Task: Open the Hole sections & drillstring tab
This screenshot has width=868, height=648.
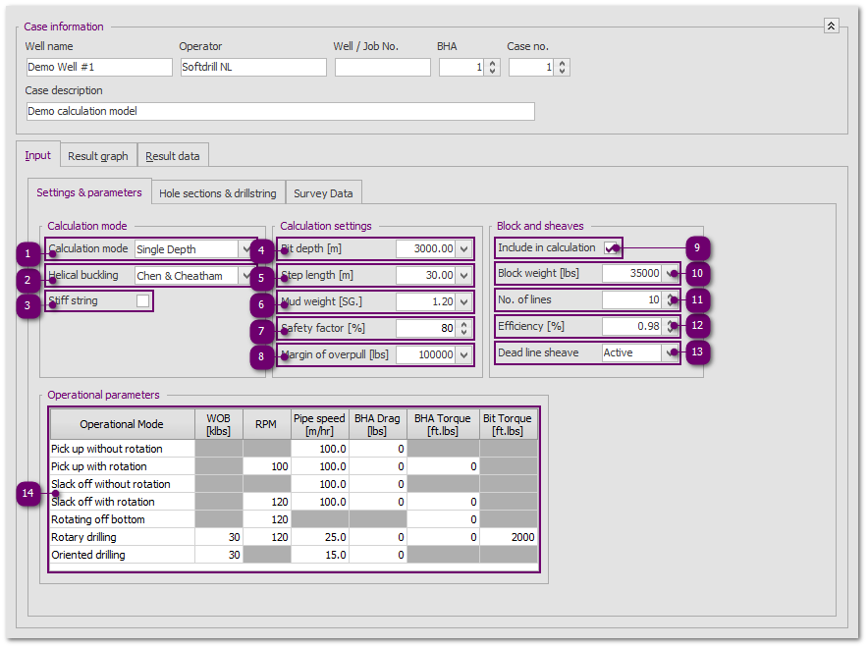Action: click(x=218, y=193)
